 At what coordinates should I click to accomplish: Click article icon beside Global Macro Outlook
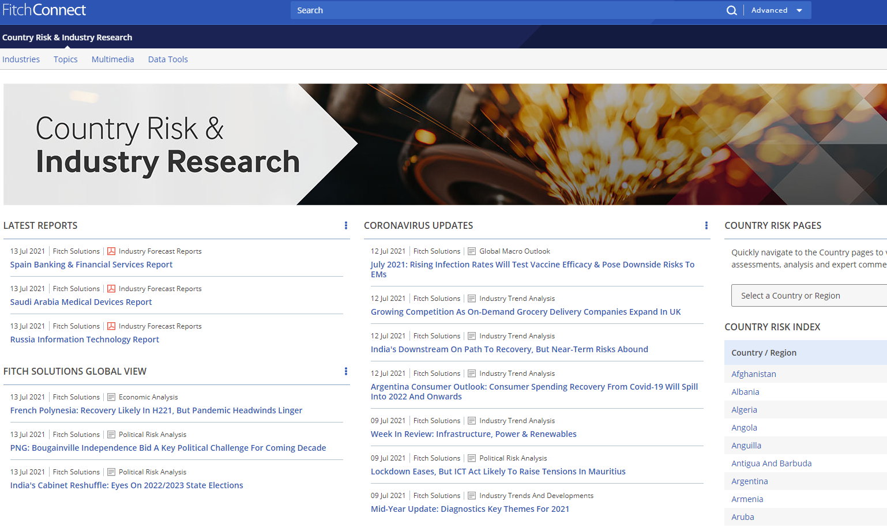tap(472, 251)
